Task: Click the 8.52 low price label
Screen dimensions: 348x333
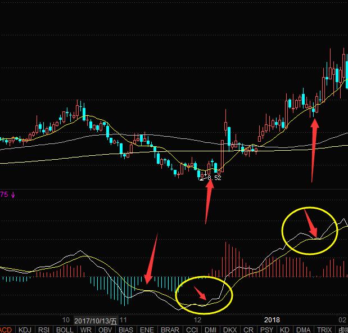Action: click(x=214, y=178)
